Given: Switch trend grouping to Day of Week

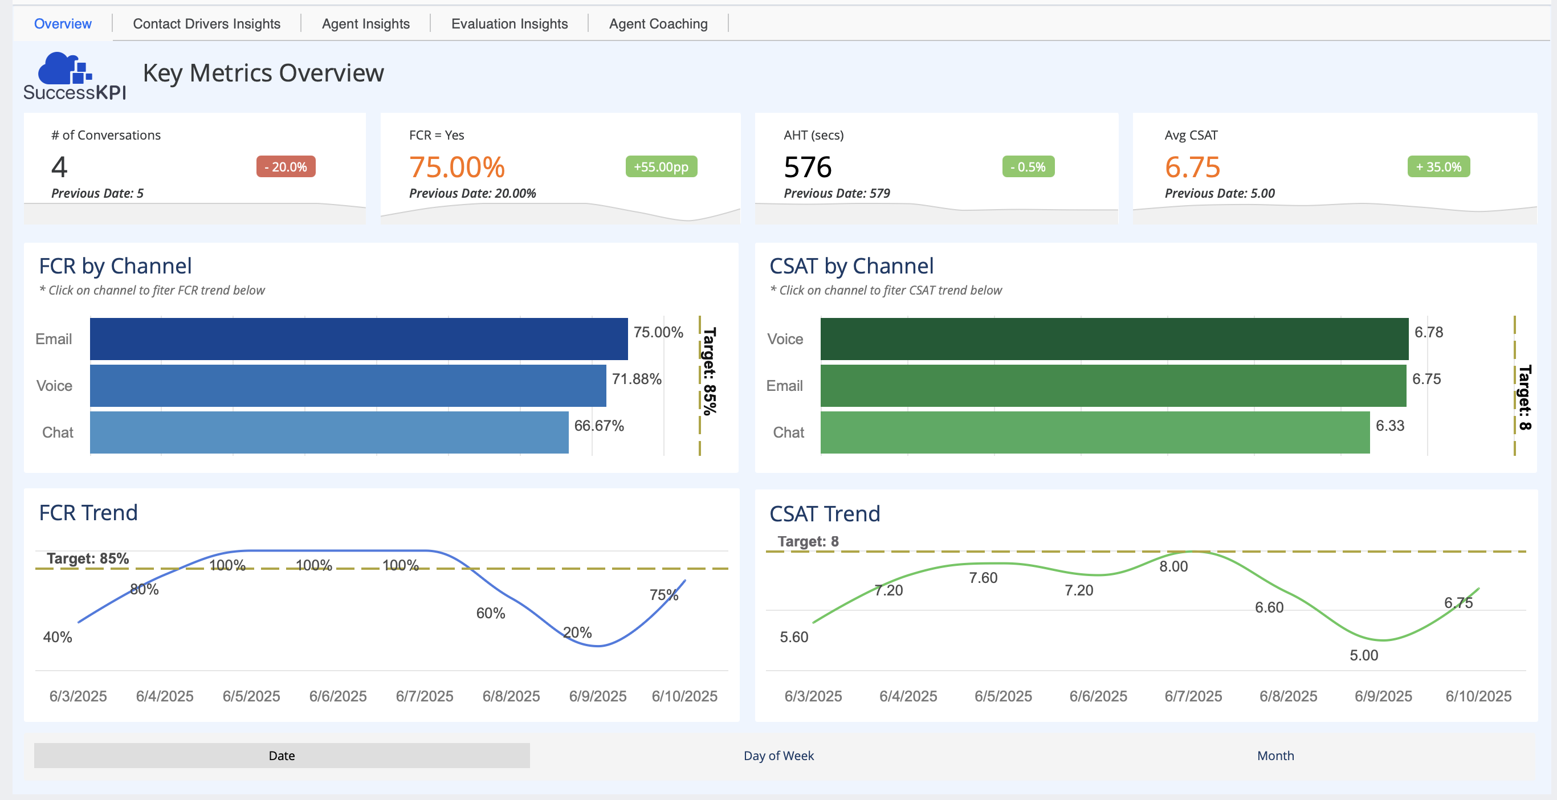Looking at the screenshot, I should (778, 756).
